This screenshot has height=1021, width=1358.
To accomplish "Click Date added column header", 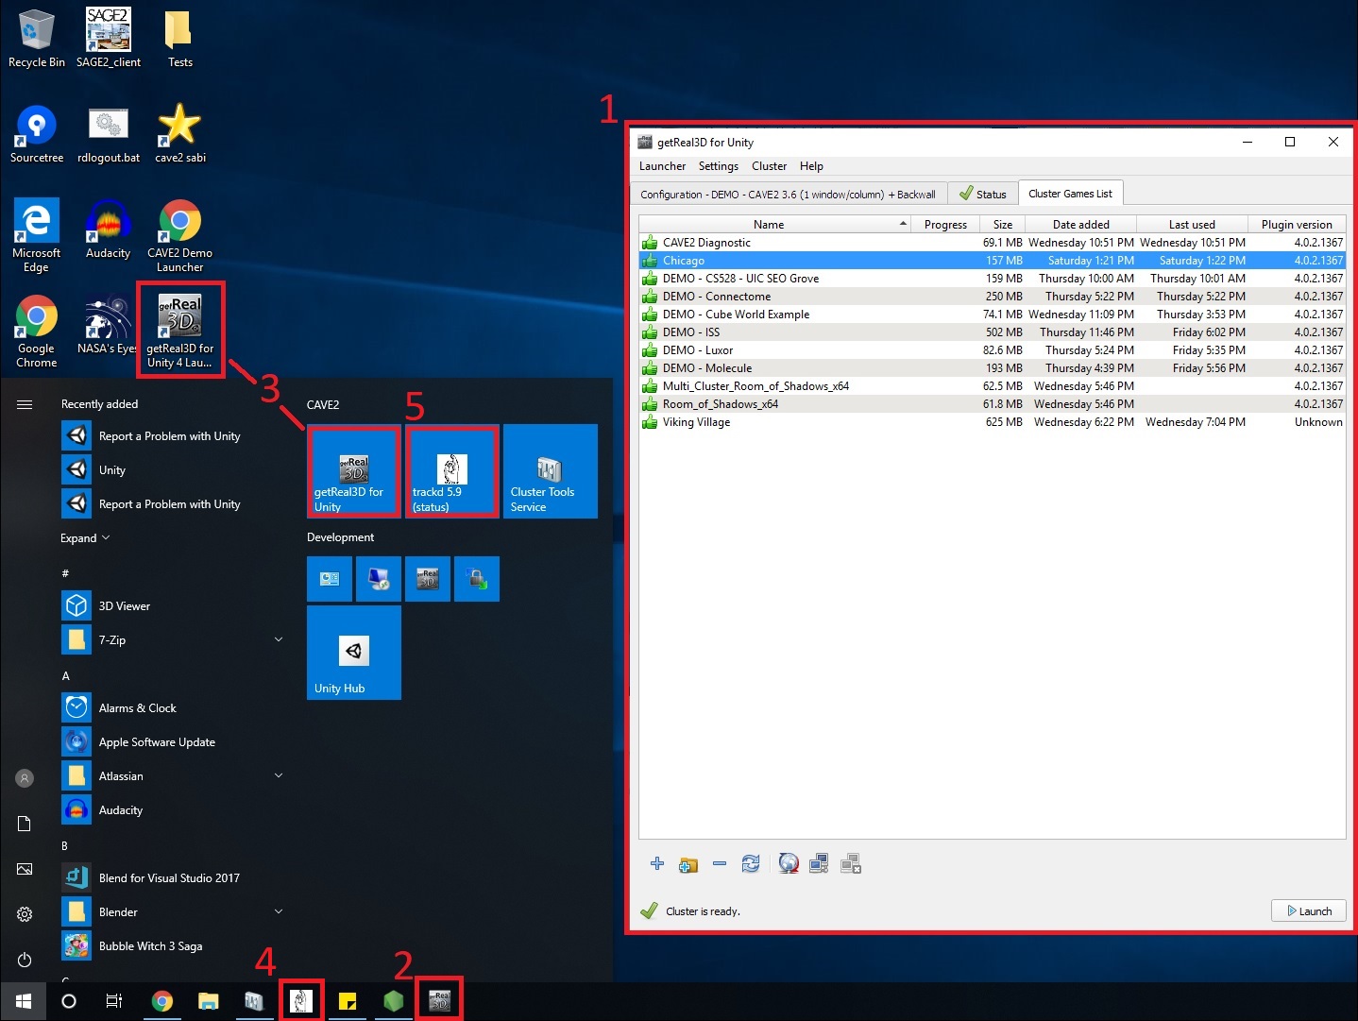I will point(1081,224).
